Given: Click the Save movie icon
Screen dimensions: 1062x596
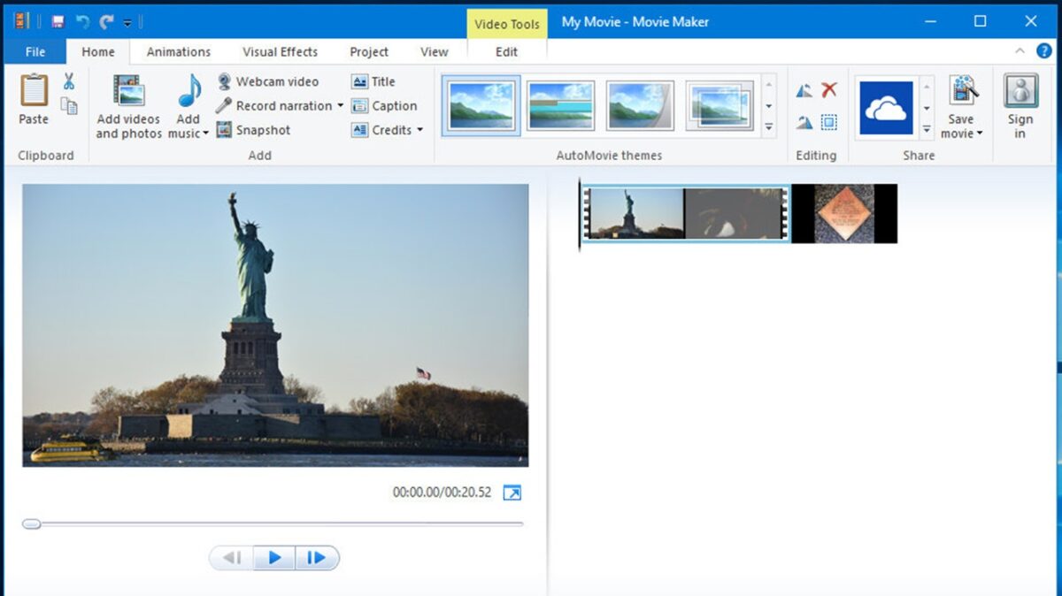Looking at the screenshot, I should 962,92.
